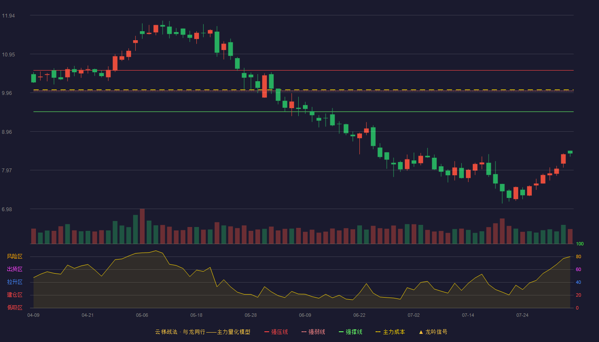Screen dimensions: 599x342
Task: Click the 06-09 date label
Action: pos(305,315)
